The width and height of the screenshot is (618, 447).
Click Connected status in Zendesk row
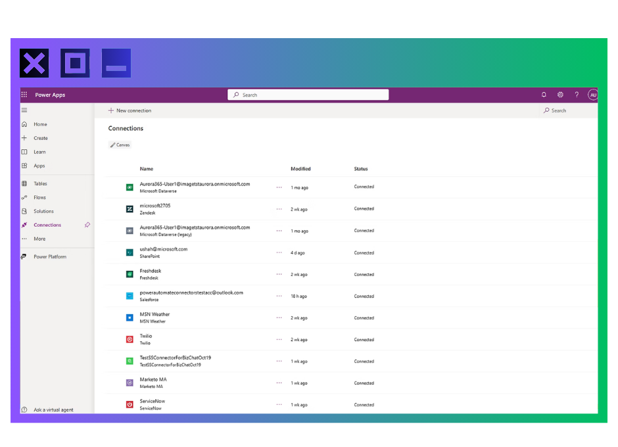click(x=364, y=208)
